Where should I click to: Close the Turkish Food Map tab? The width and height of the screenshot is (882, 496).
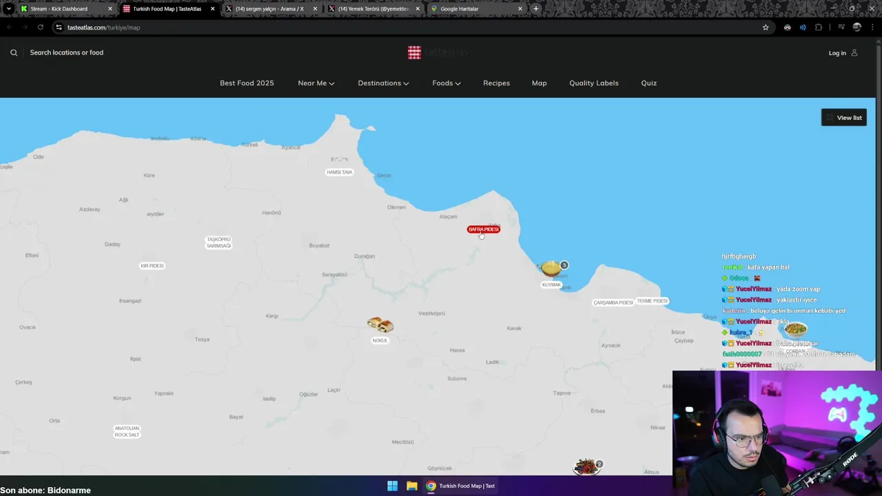pyautogui.click(x=212, y=9)
